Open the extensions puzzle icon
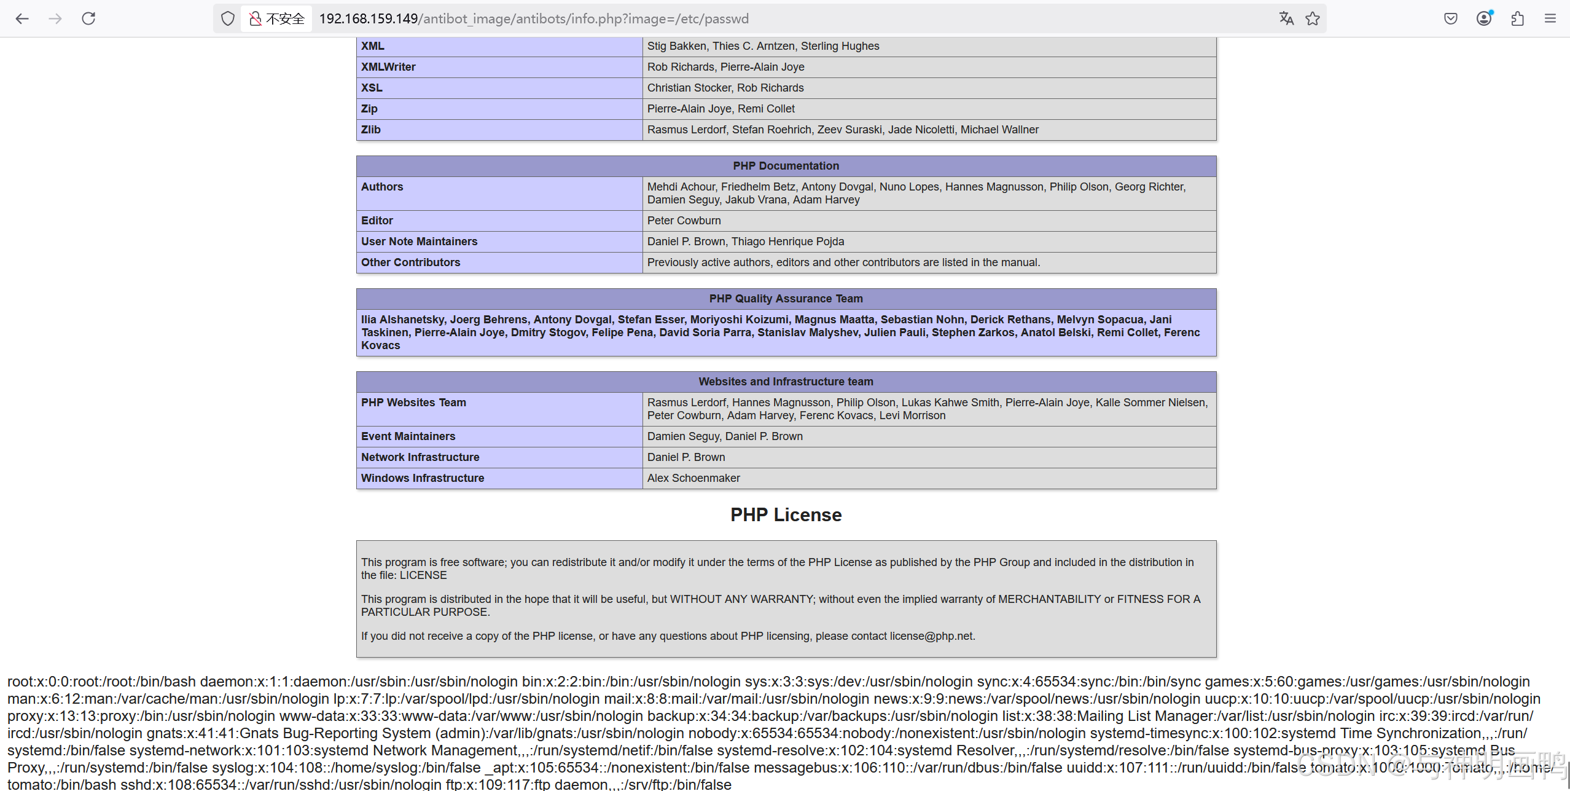This screenshot has width=1570, height=791. pyautogui.click(x=1517, y=18)
